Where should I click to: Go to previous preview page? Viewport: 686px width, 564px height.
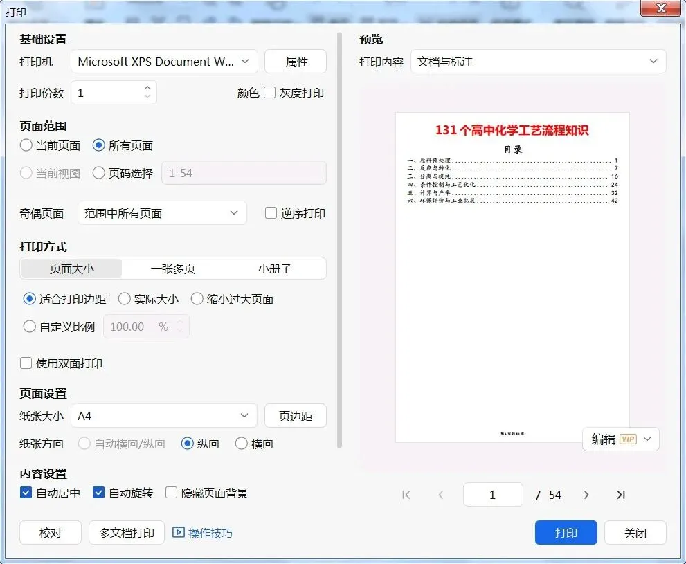[440, 495]
